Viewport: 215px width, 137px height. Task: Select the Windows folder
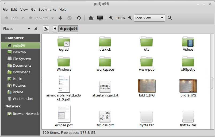(64, 64)
